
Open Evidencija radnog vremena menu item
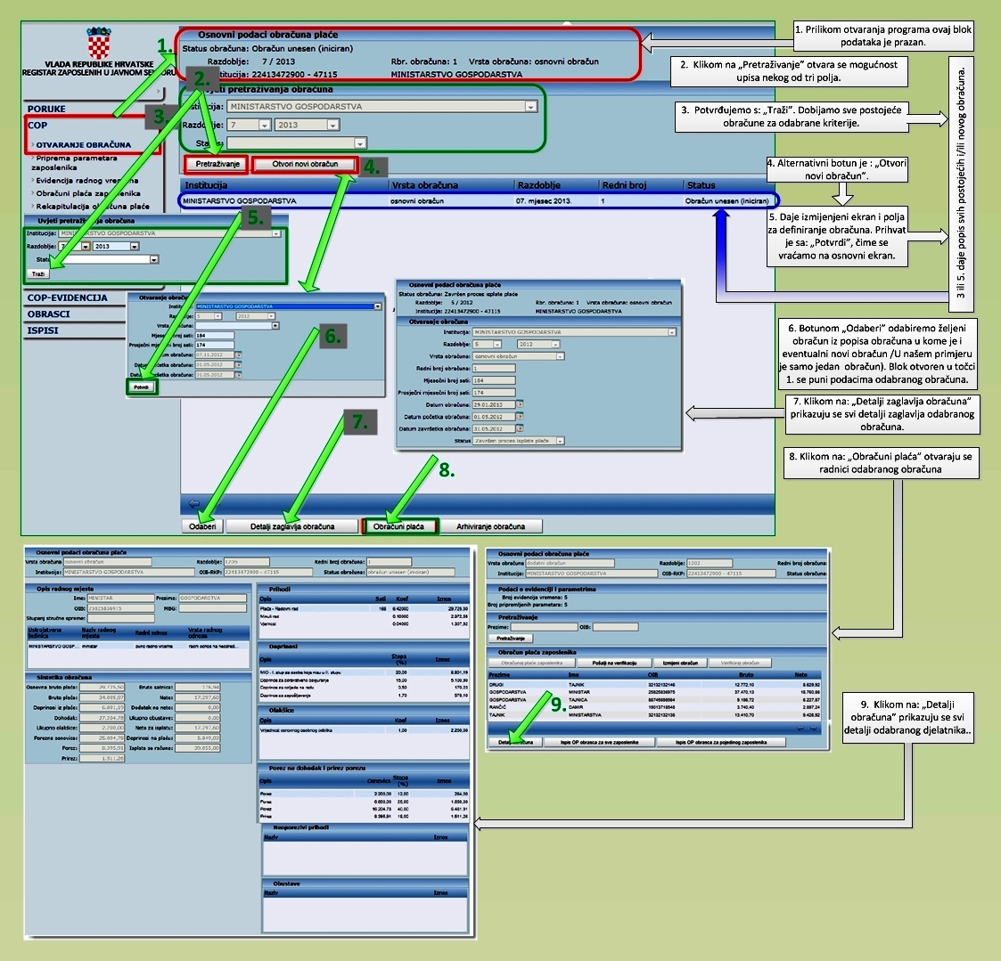click(x=86, y=181)
